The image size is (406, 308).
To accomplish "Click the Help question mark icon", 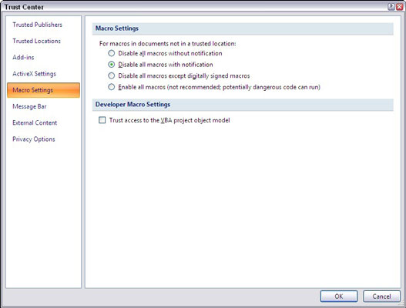I will (391, 7).
